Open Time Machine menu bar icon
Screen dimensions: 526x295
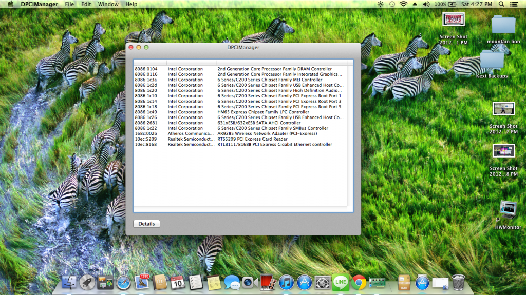tap(392, 4)
